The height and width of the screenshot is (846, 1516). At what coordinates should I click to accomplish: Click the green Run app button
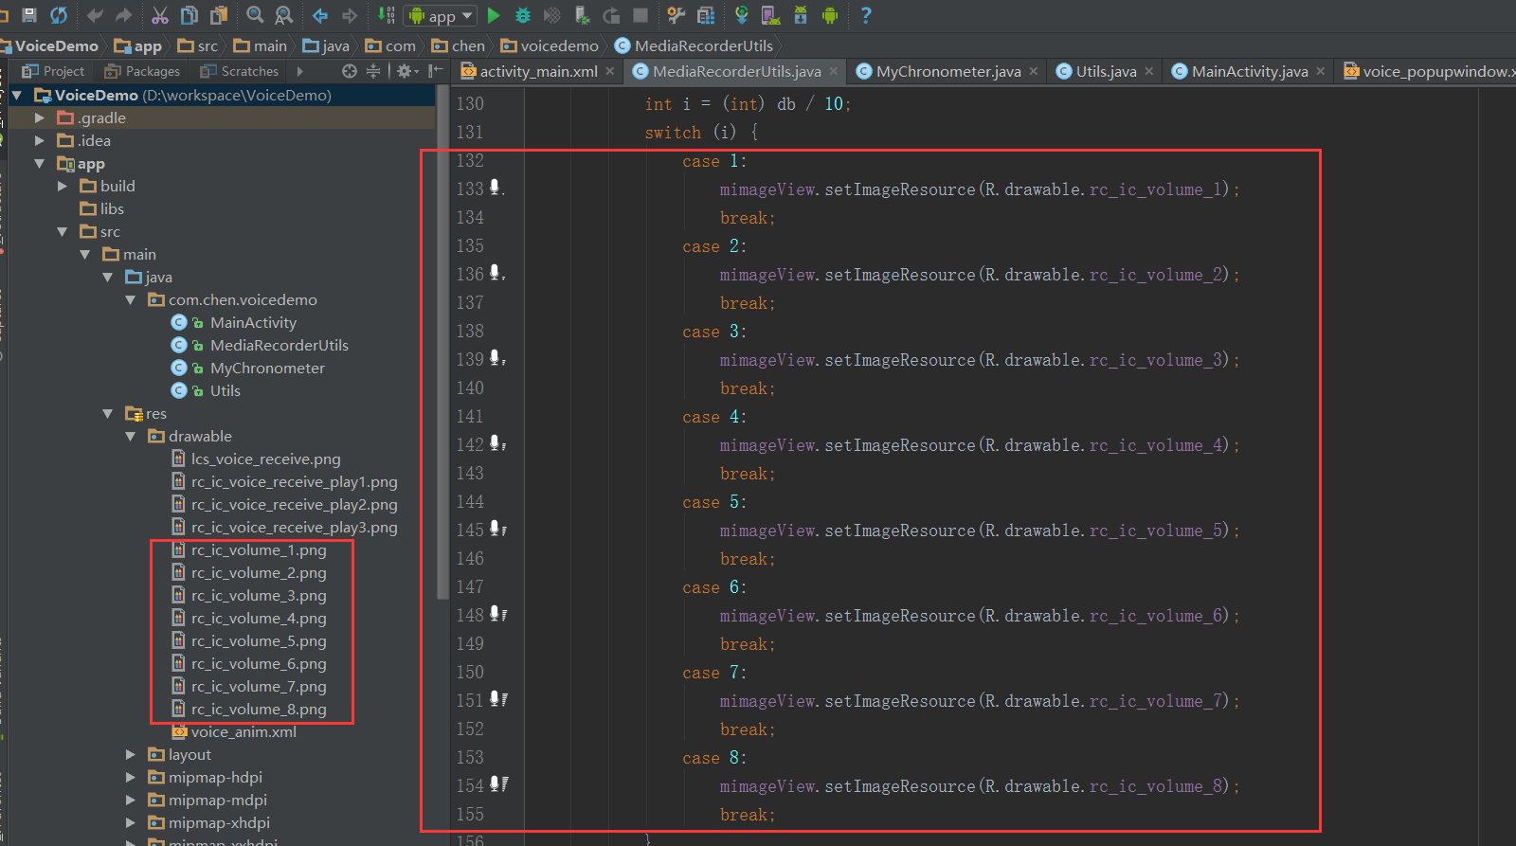(x=494, y=15)
